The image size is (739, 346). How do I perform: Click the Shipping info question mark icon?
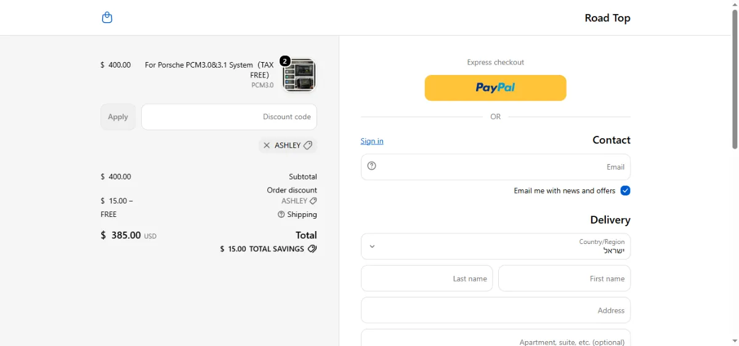281,214
